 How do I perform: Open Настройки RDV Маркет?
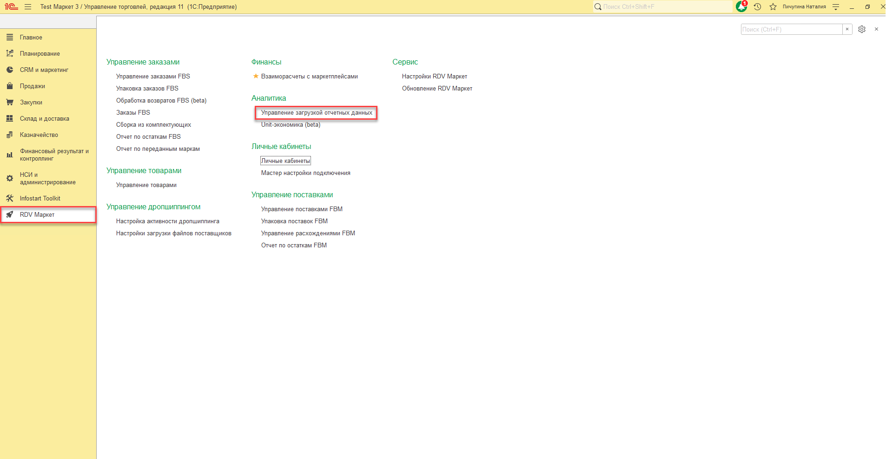point(435,76)
